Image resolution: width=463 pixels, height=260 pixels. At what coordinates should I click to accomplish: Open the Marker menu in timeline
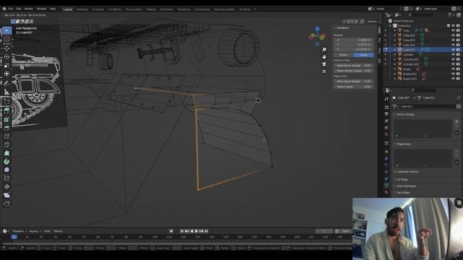58,231
